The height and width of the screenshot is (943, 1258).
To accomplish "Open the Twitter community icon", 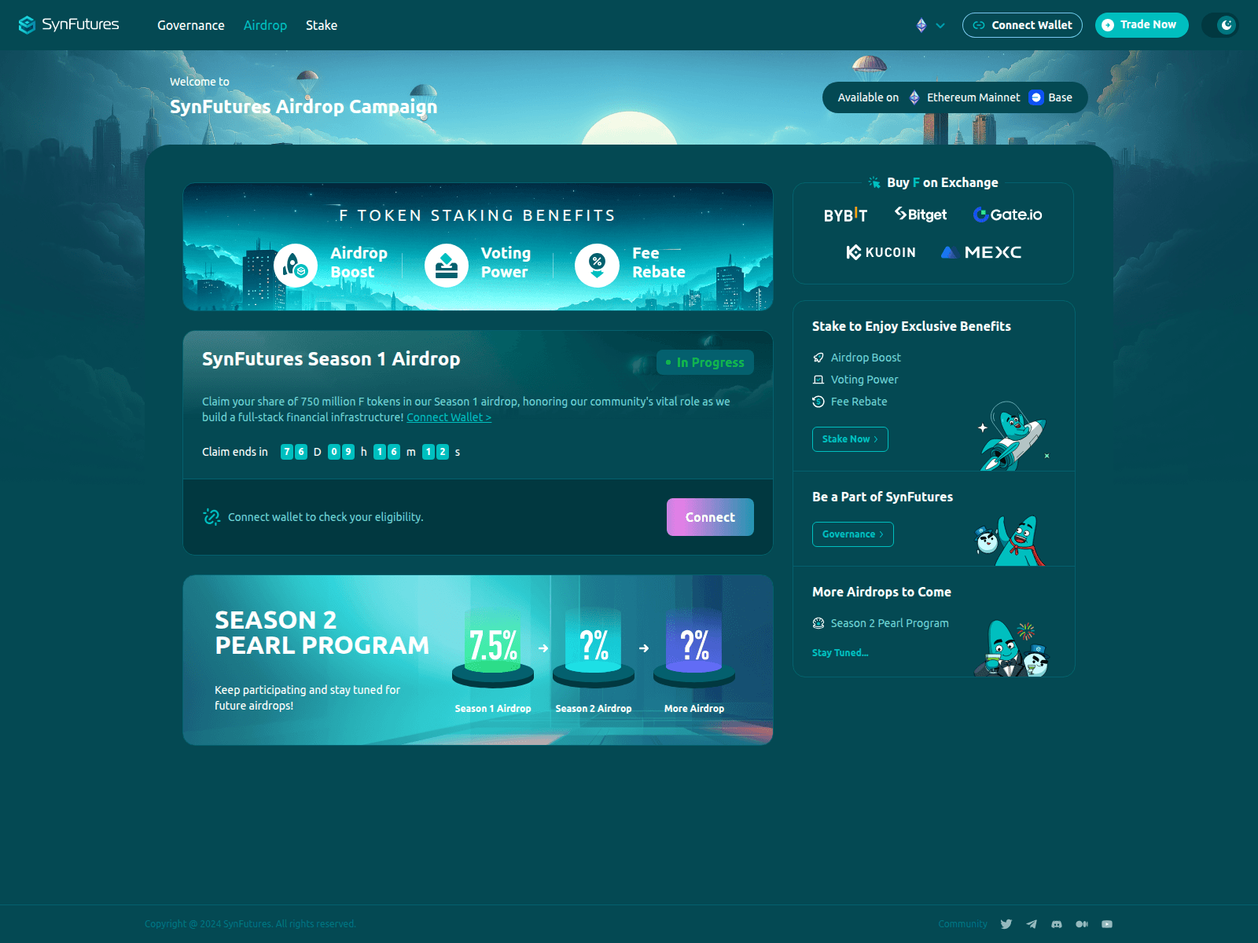I will pos(1006,924).
